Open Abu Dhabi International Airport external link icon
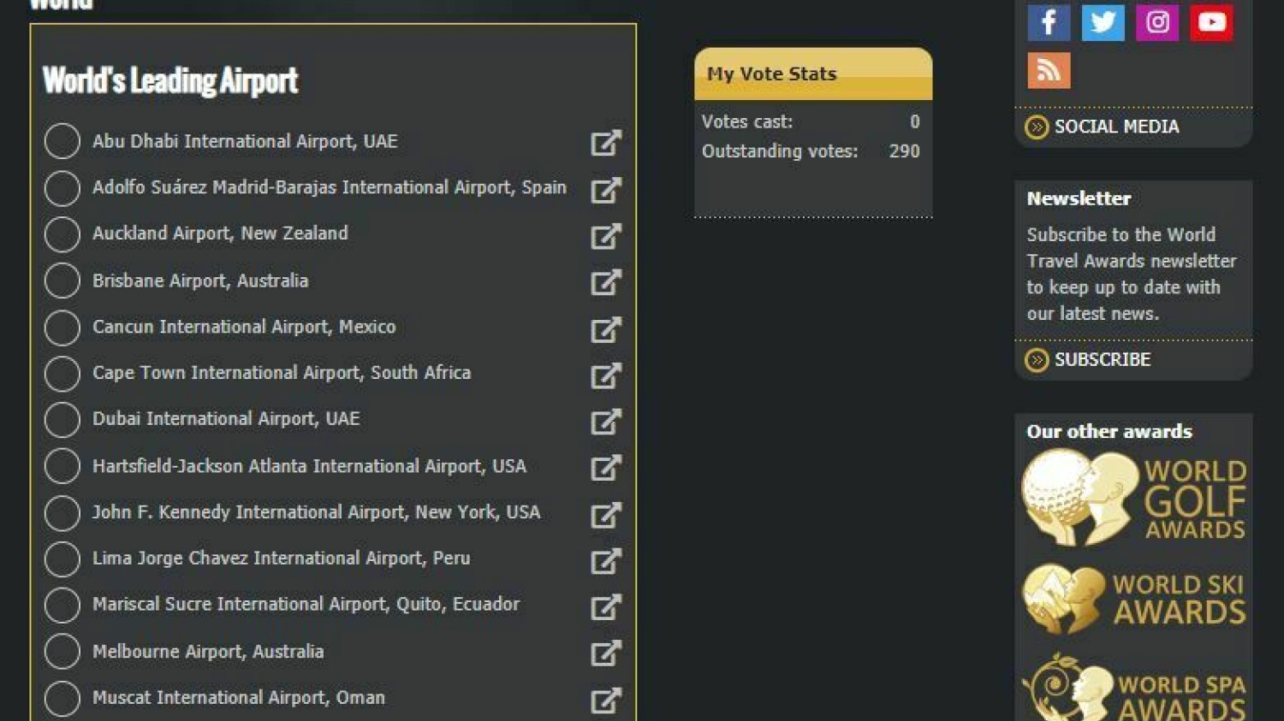The width and height of the screenshot is (1284, 721). coord(606,143)
